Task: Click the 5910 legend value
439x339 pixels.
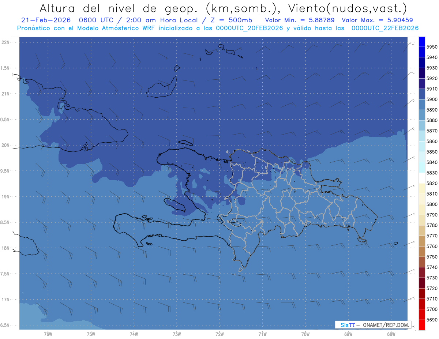Action: [432, 89]
